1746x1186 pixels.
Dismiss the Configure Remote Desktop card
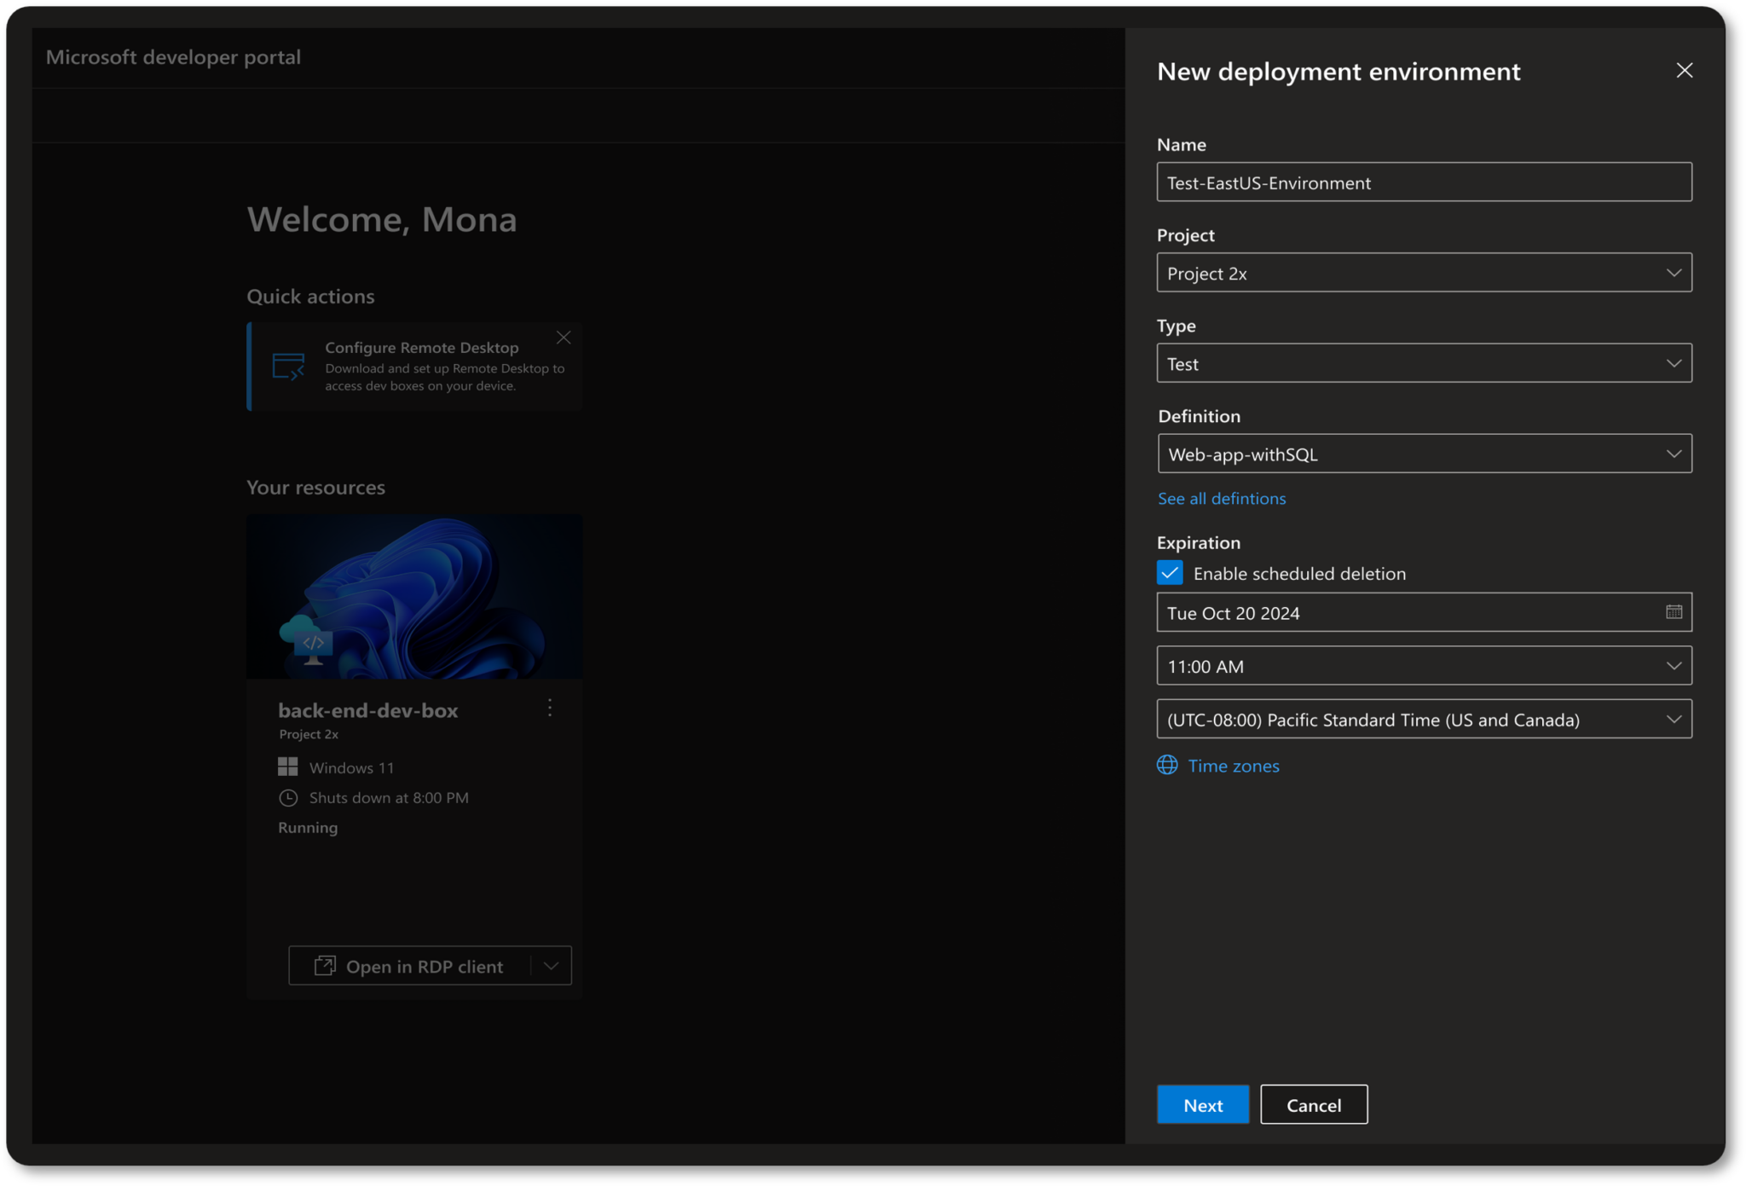click(564, 338)
